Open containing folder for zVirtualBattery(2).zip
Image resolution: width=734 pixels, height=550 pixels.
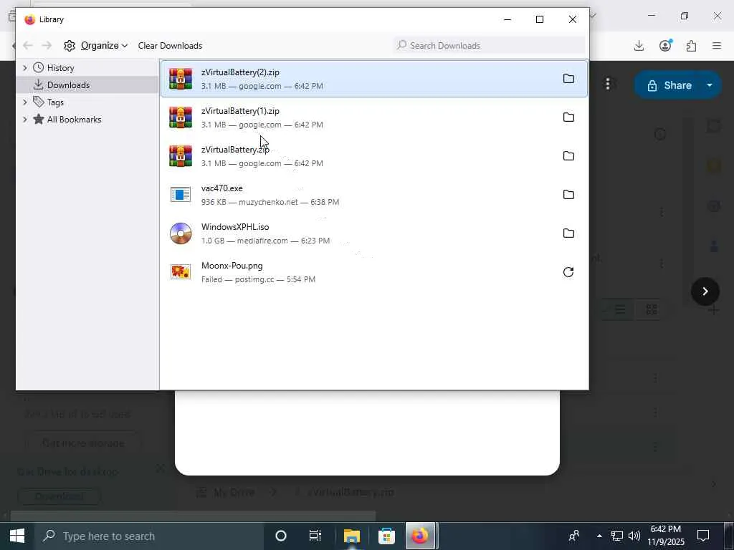(x=568, y=79)
